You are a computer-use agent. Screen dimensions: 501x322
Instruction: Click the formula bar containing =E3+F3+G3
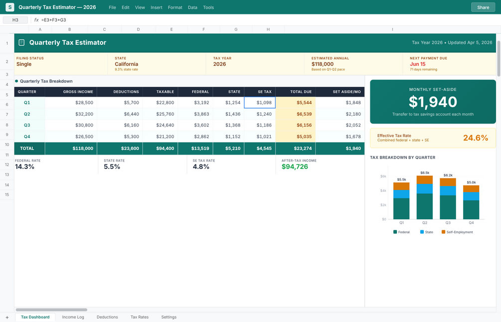click(x=268, y=20)
